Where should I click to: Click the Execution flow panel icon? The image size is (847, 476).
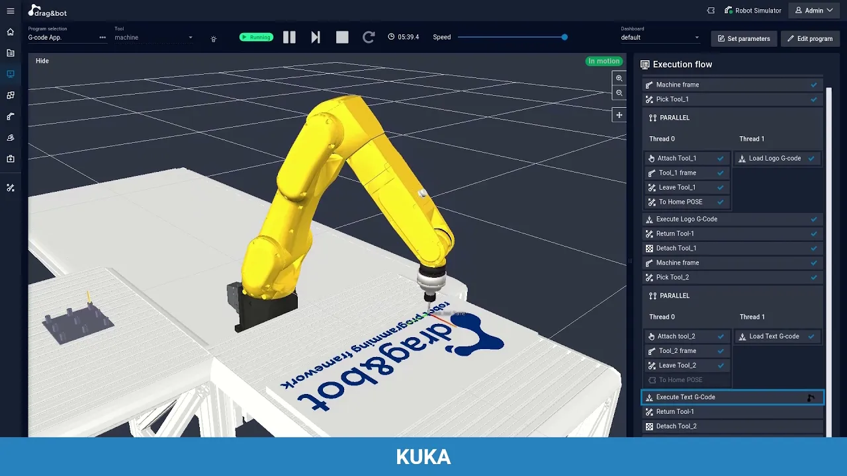click(645, 64)
